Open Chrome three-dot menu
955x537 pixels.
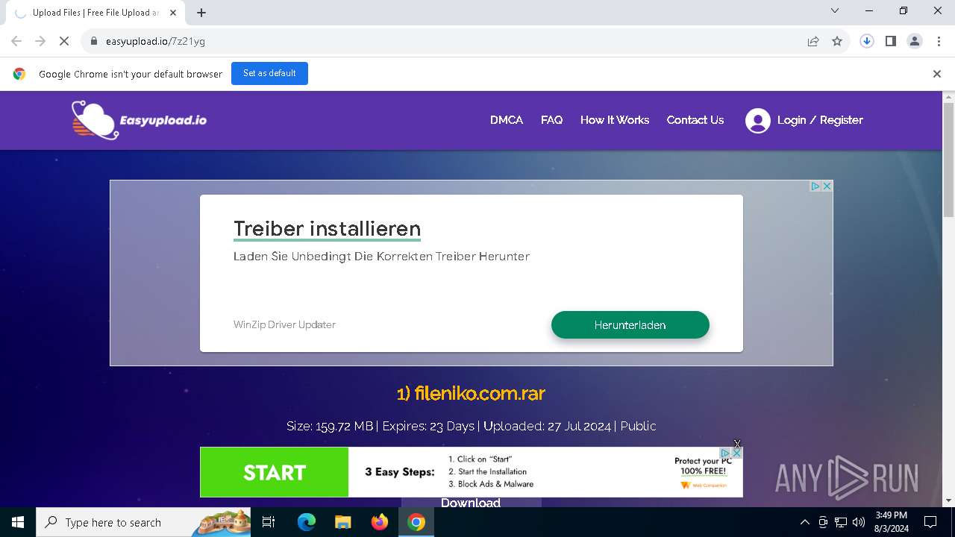coord(939,41)
